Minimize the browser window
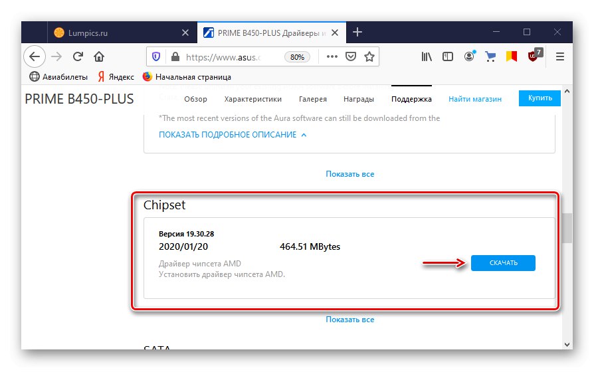Screen dimensions: 594x378 [496, 32]
